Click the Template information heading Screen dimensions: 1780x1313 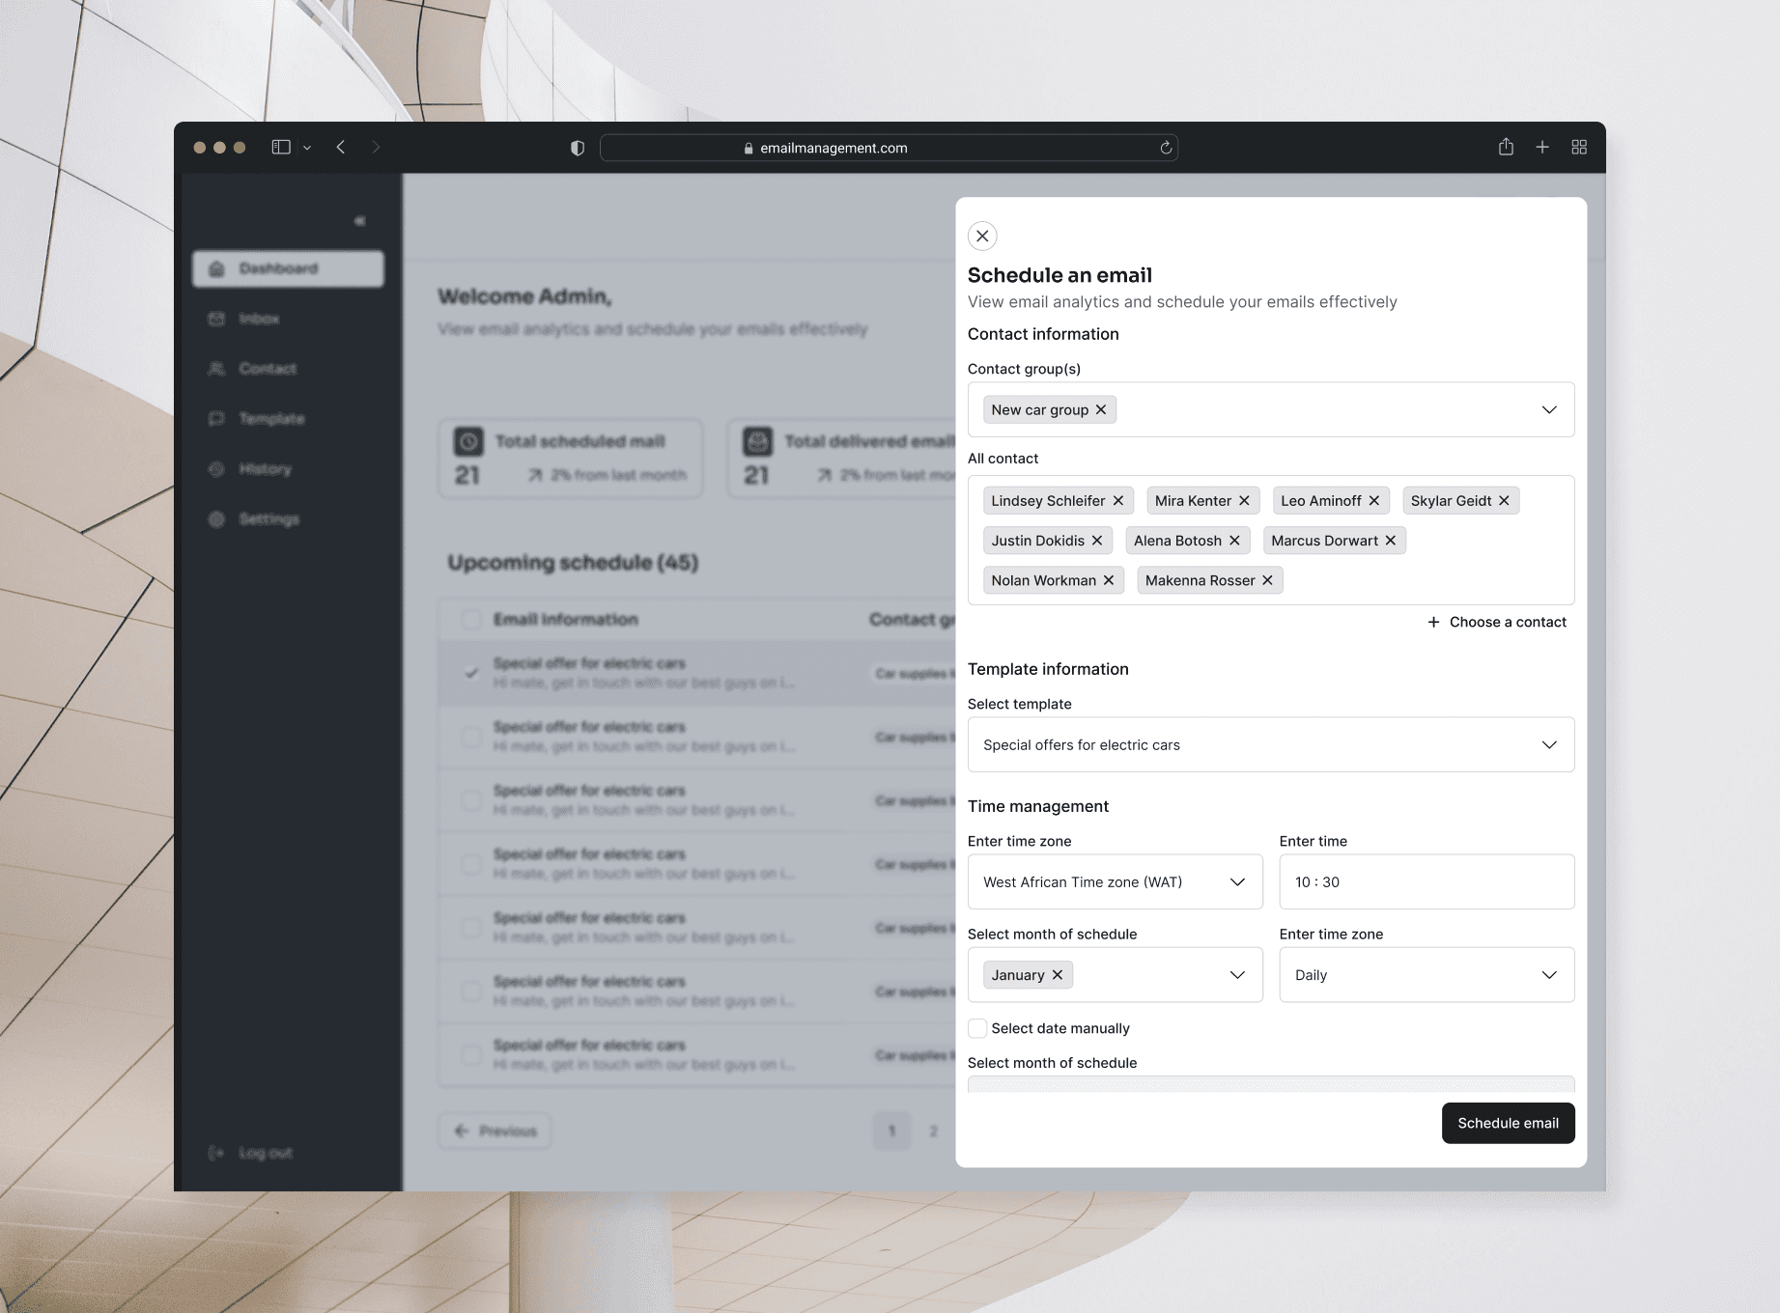1048,669
